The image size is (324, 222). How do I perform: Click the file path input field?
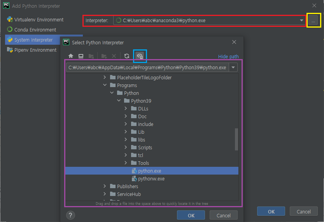click(147, 68)
